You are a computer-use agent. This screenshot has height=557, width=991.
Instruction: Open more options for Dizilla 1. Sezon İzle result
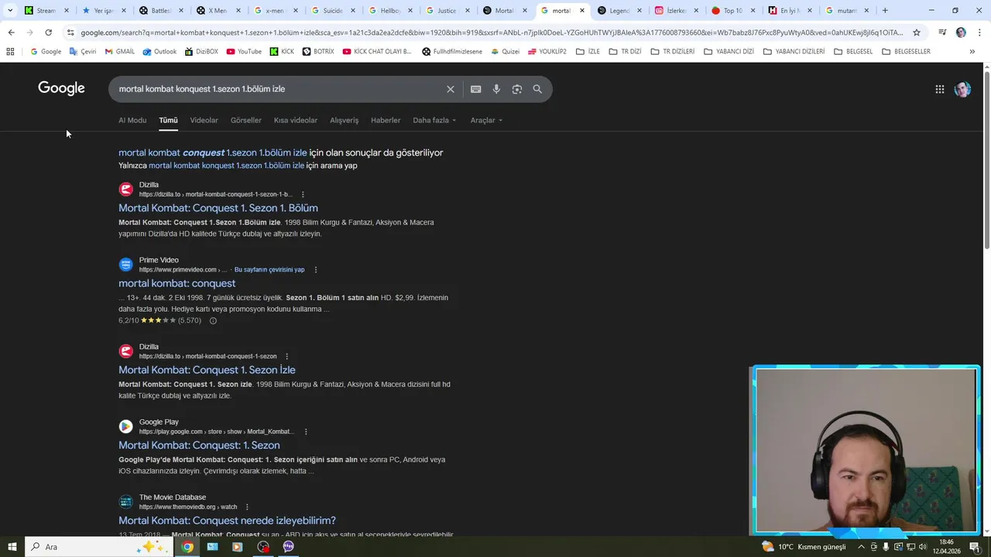click(x=286, y=357)
